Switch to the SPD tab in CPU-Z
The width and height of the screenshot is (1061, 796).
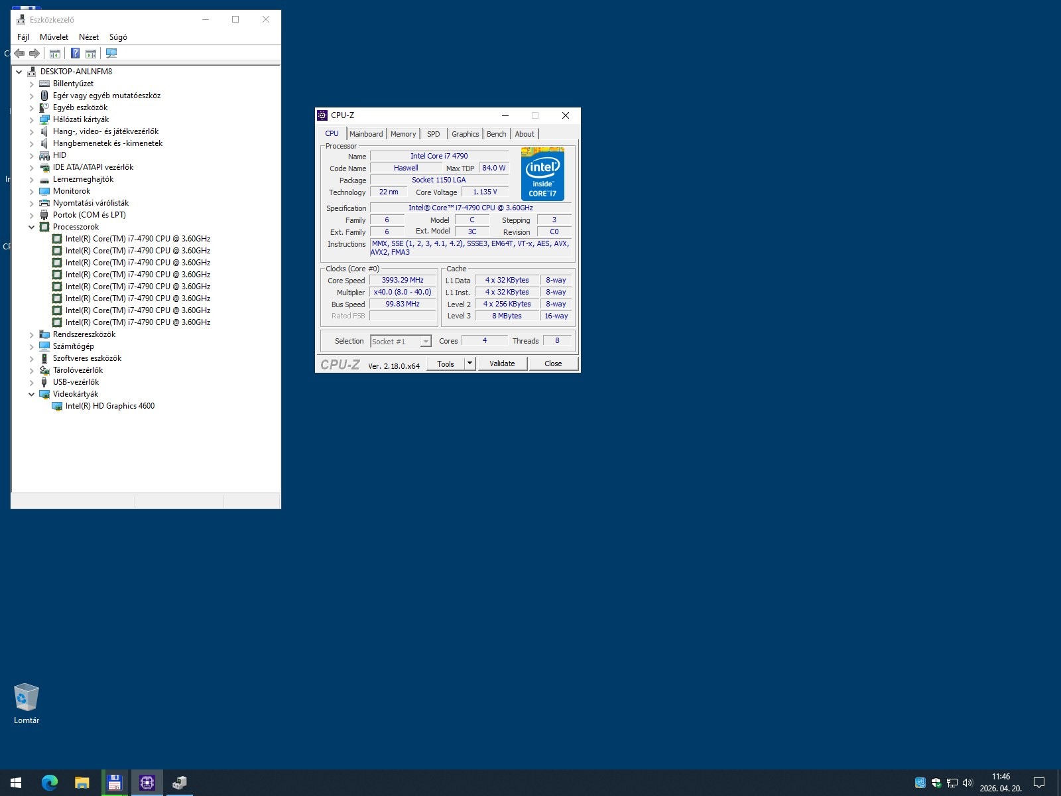coord(434,134)
